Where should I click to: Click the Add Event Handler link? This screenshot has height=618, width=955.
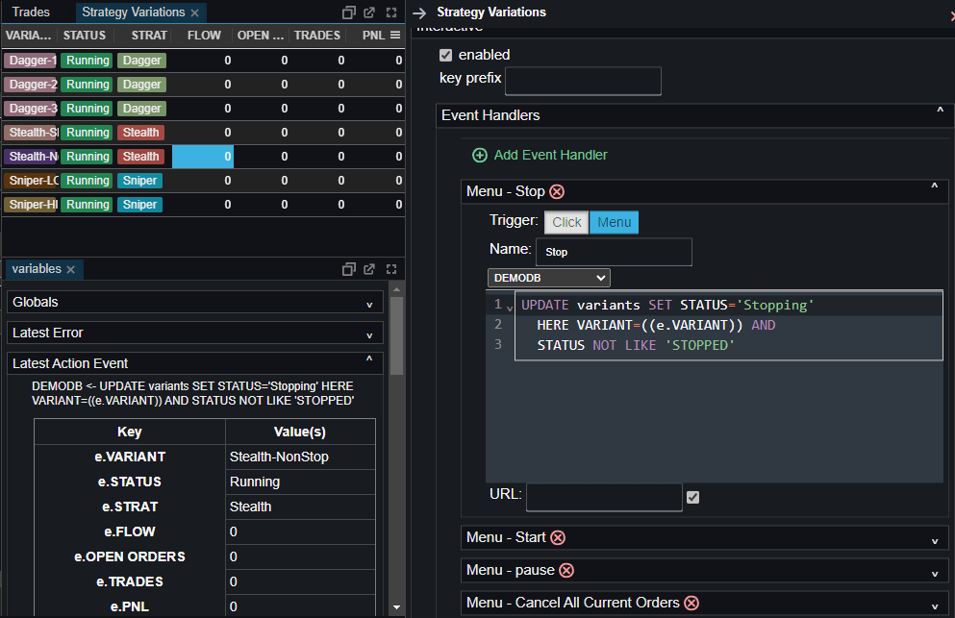550,156
